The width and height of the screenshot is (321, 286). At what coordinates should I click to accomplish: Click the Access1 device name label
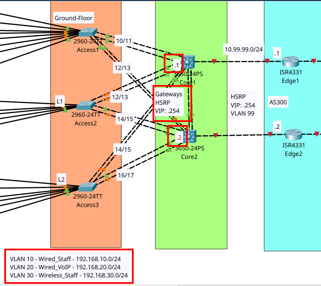88,50
